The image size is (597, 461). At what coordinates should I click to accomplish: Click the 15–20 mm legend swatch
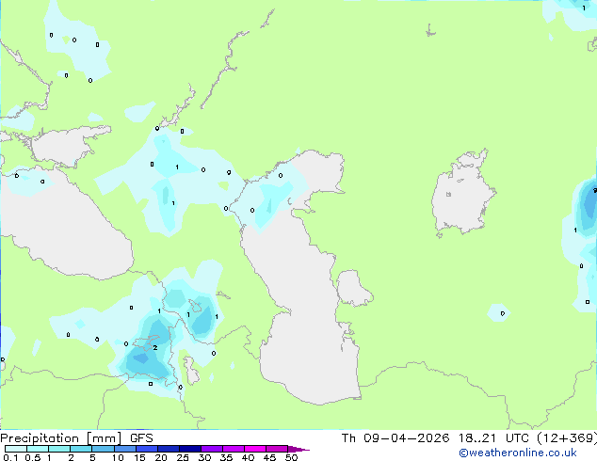pos(147,449)
